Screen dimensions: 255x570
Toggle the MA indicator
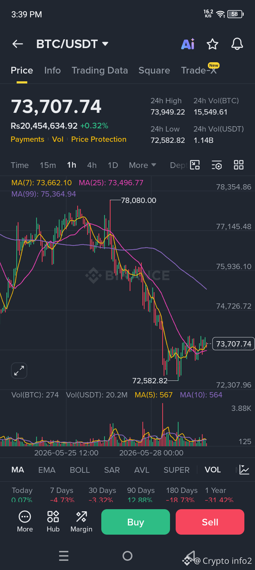[x=18, y=470]
